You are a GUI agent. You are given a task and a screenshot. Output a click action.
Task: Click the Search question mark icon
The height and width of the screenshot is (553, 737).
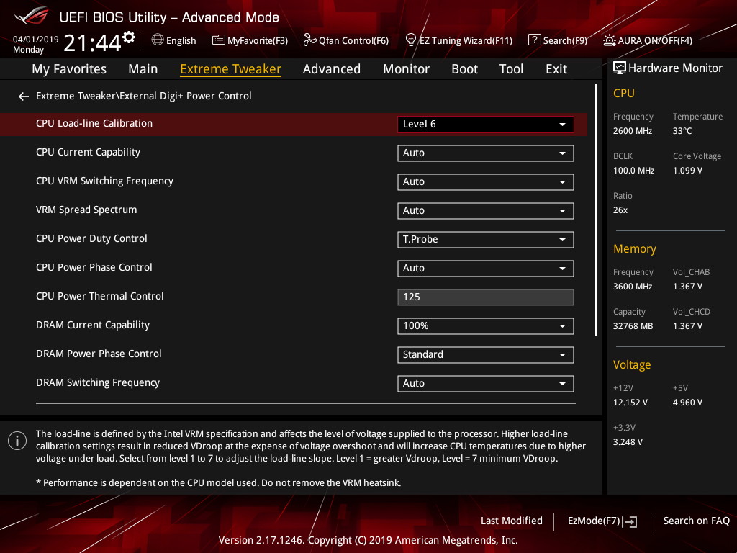click(535, 40)
